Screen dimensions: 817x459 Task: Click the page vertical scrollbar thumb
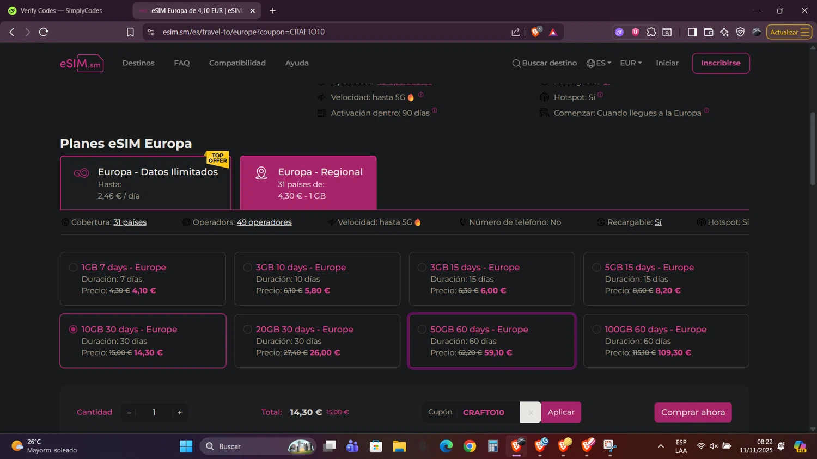[813, 148]
